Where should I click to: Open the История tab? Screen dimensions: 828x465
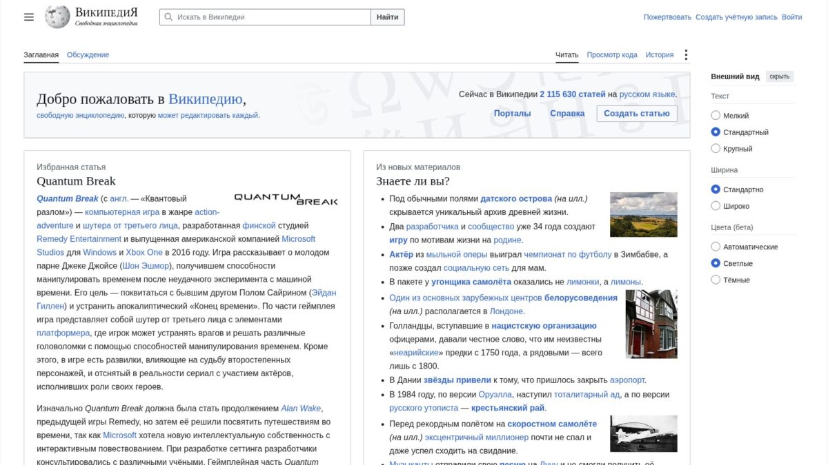pos(660,55)
